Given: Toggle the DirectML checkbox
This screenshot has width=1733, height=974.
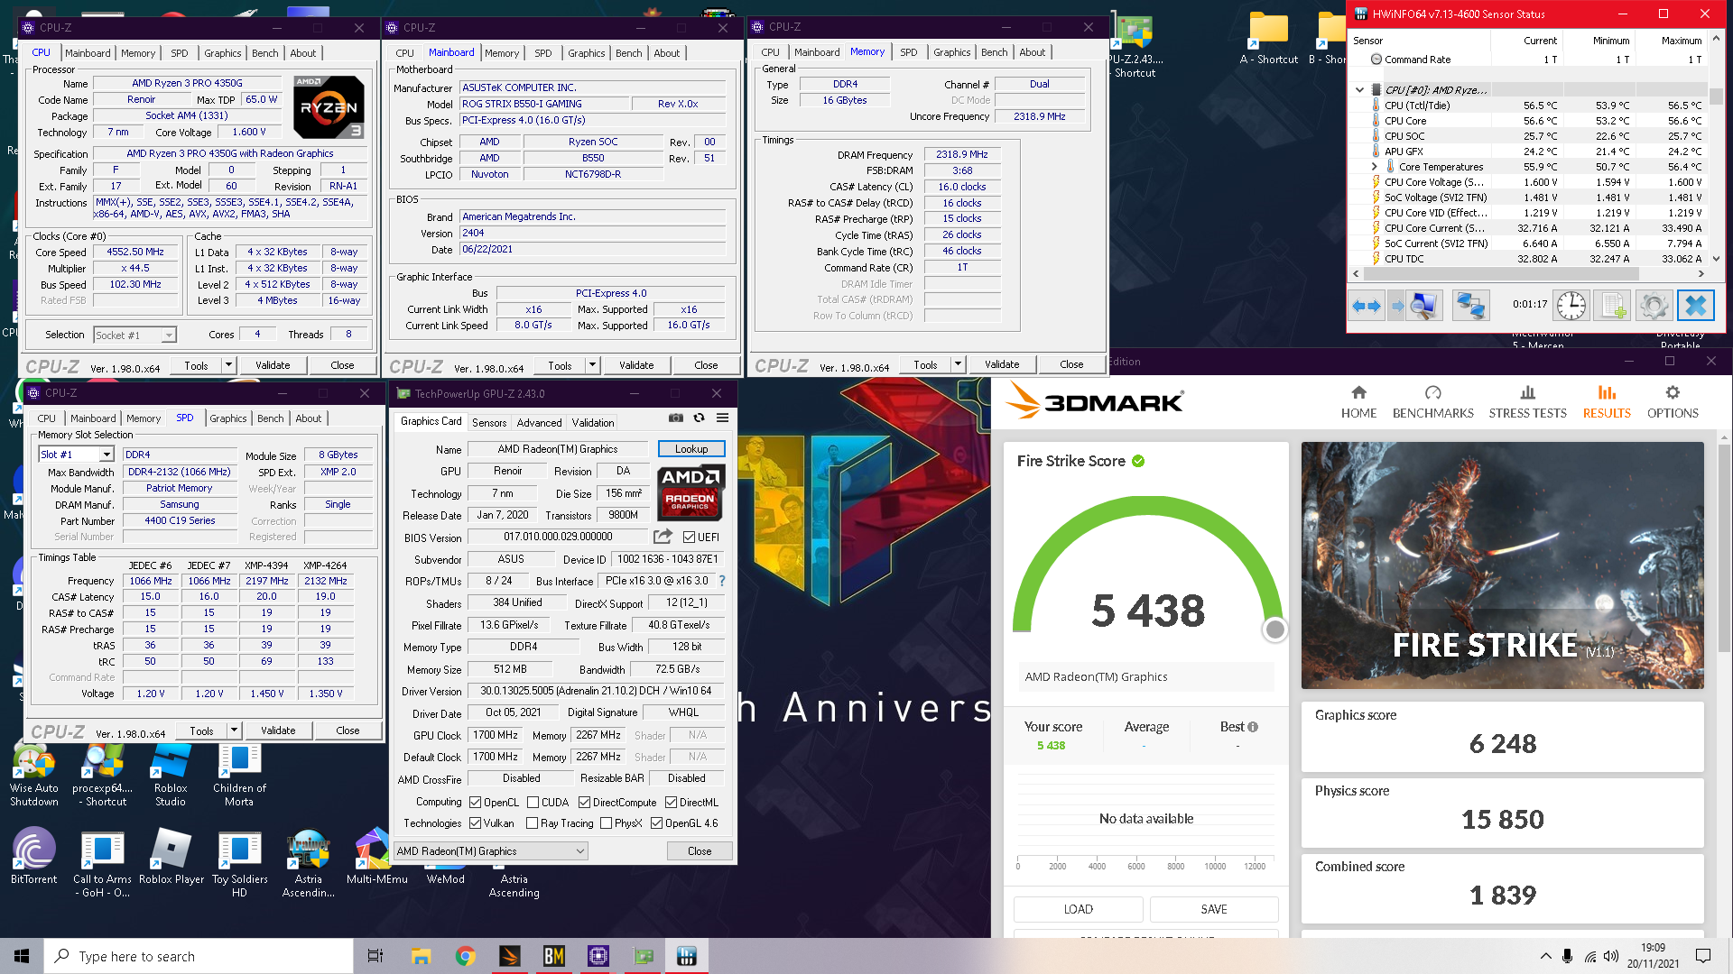Looking at the screenshot, I should [671, 803].
